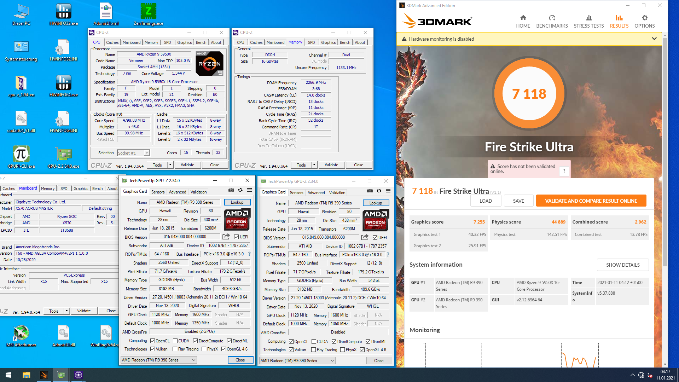Open Tools dropdown arrow in CPU-Z Mainboard window
The image size is (679, 382).
point(66,311)
